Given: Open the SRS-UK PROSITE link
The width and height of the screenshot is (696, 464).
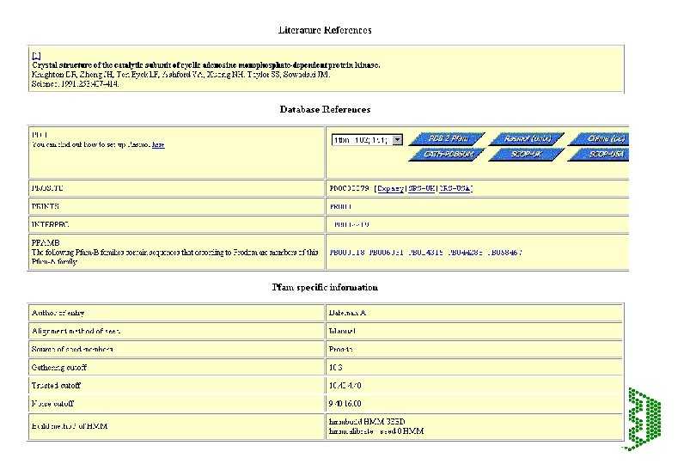Looking at the screenshot, I should click(x=421, y=188).
